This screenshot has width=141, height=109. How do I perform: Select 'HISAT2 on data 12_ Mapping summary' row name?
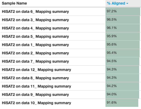37,70
